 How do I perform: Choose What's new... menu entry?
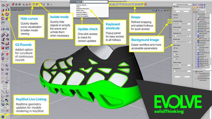(81, 11)
